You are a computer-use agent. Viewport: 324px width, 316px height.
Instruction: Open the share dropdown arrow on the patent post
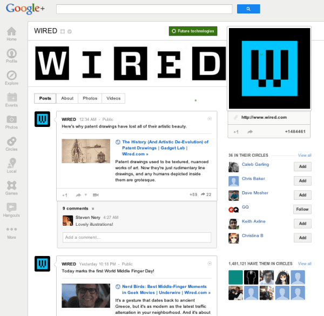(x=85, y=194)
